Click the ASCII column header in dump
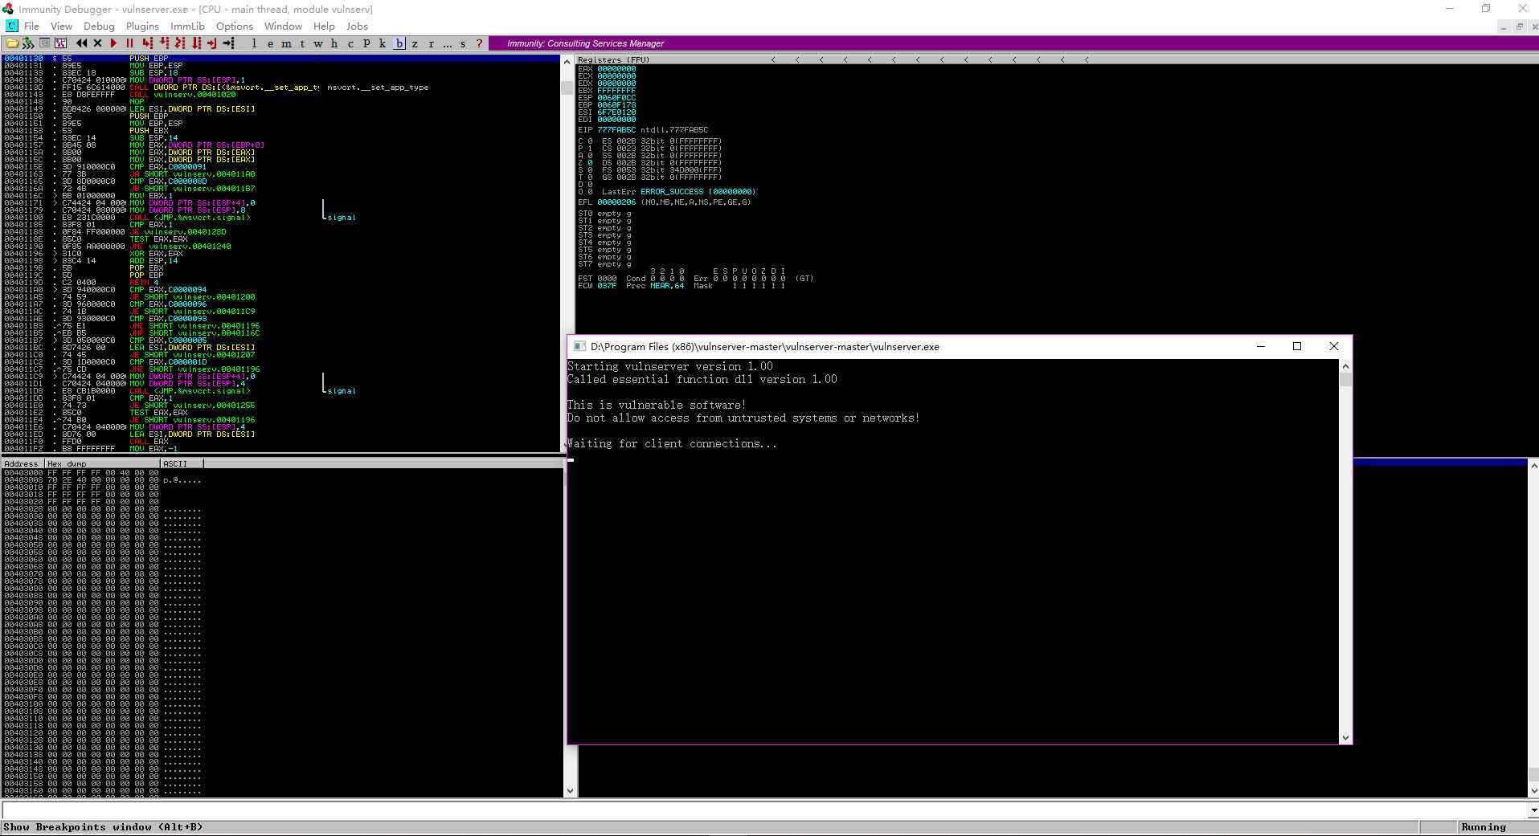This screenshot has height=836, width=1539. pos(181,463)
